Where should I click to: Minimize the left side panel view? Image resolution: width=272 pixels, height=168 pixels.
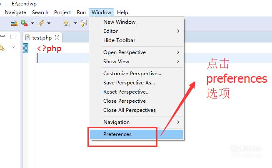pyautogui.click(x=2, y=36)
